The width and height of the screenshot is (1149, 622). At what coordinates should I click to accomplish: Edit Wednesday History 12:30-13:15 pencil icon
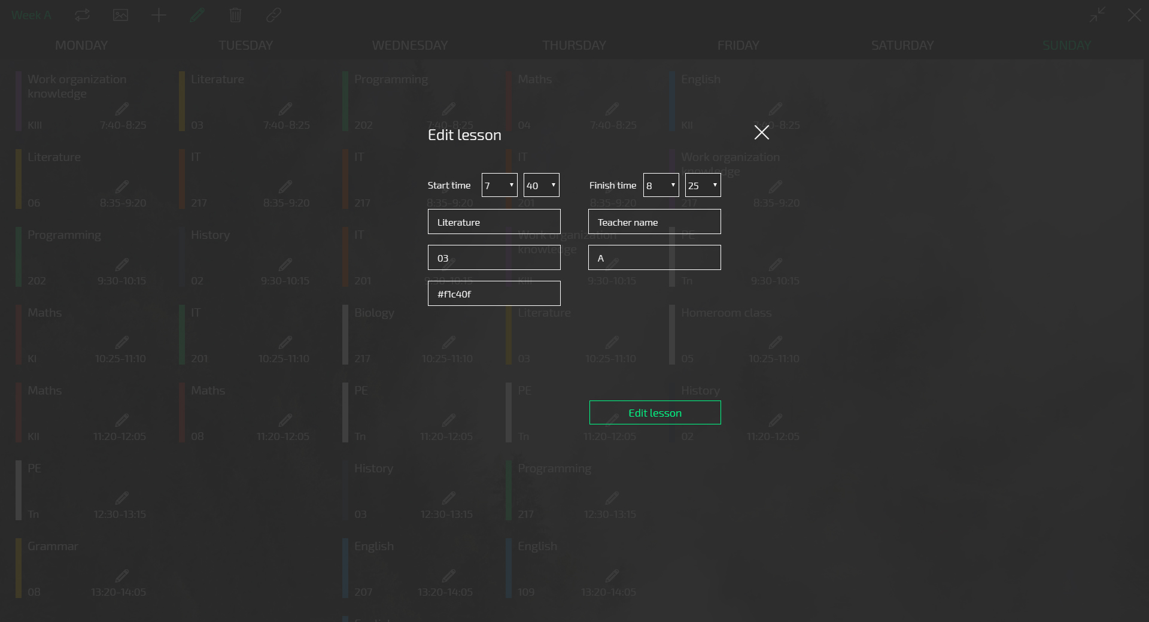point(449,498)
